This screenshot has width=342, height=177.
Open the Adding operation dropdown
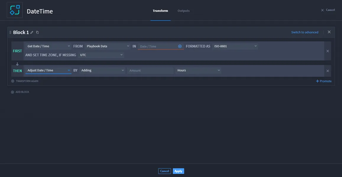(102, 70)
